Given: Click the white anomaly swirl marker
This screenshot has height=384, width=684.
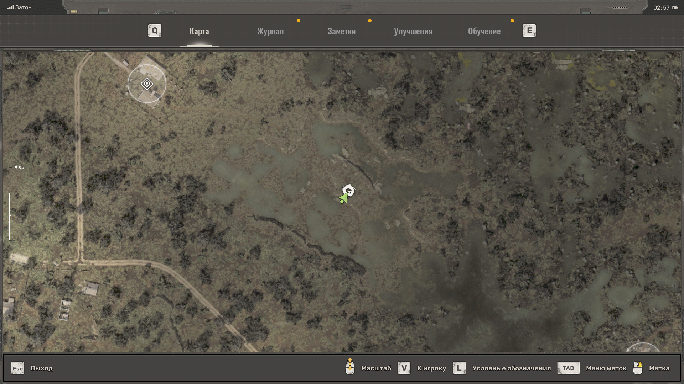Looking at the screenshot, I should (349, 190).
